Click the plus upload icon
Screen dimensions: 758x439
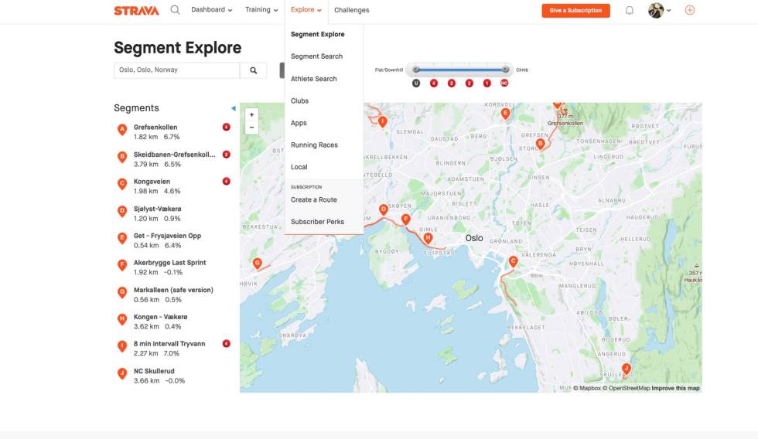690,10
